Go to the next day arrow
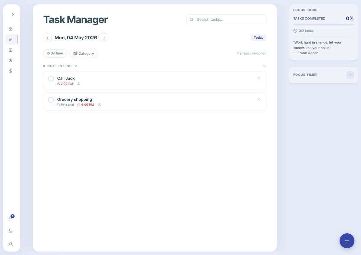Viewport: 361px width, 255px height. 104,37
